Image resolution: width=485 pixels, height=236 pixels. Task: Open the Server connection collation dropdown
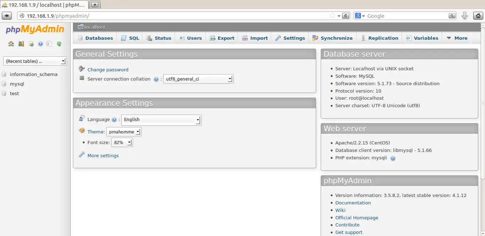(198, 79)
